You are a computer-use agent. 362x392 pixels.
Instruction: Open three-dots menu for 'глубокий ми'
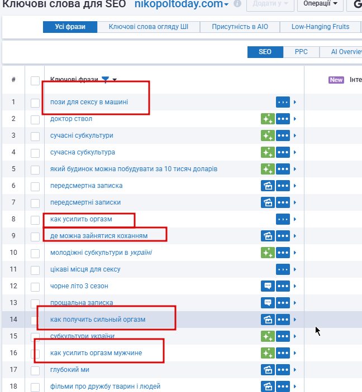[x=283, y=370]
